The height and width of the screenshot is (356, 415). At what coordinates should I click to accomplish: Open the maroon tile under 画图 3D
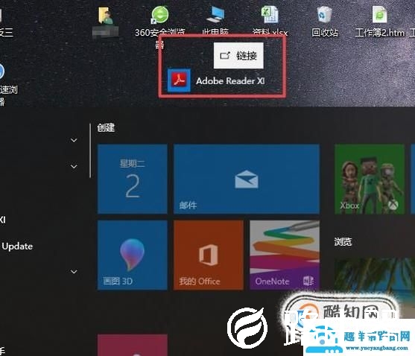point(133,345)
